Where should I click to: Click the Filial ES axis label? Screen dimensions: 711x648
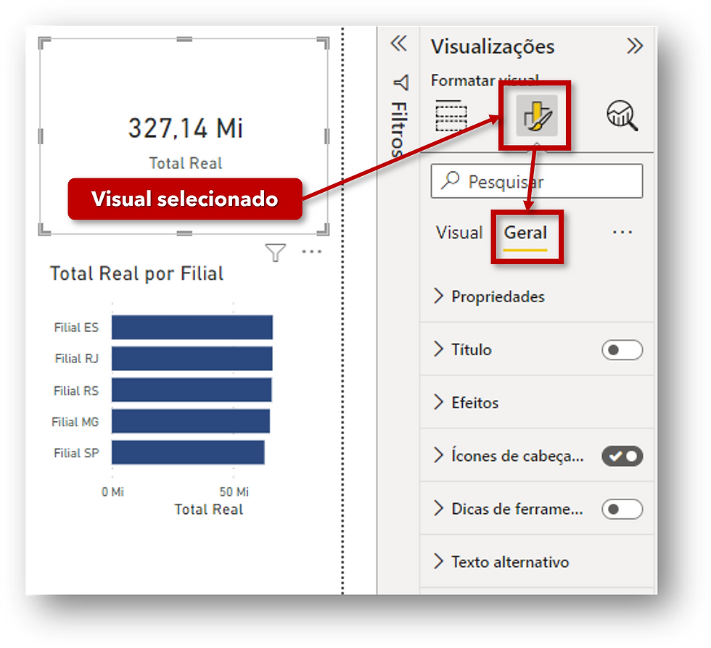76,328
